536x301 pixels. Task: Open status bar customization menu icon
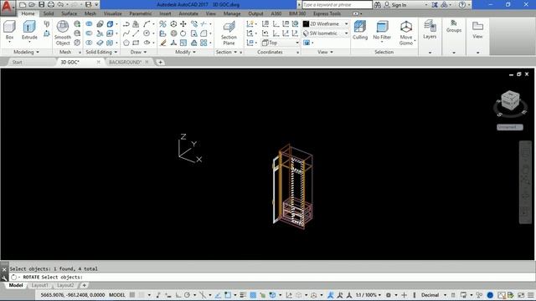[531, 295]
